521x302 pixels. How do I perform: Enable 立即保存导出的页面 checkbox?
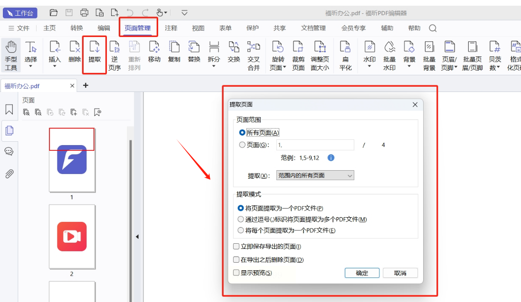pos(237,247)
